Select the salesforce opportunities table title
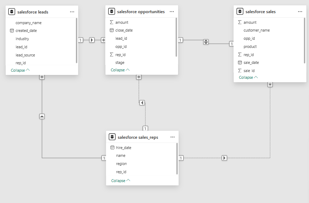309x203 pixels. click(x=141, y=12)
